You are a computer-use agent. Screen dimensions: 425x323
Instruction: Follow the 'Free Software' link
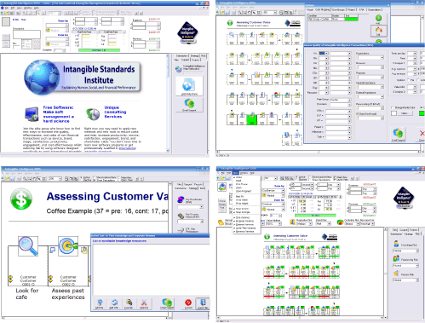(58, 114)
